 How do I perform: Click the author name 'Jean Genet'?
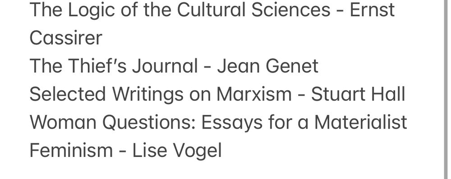[x=267, y=66]
